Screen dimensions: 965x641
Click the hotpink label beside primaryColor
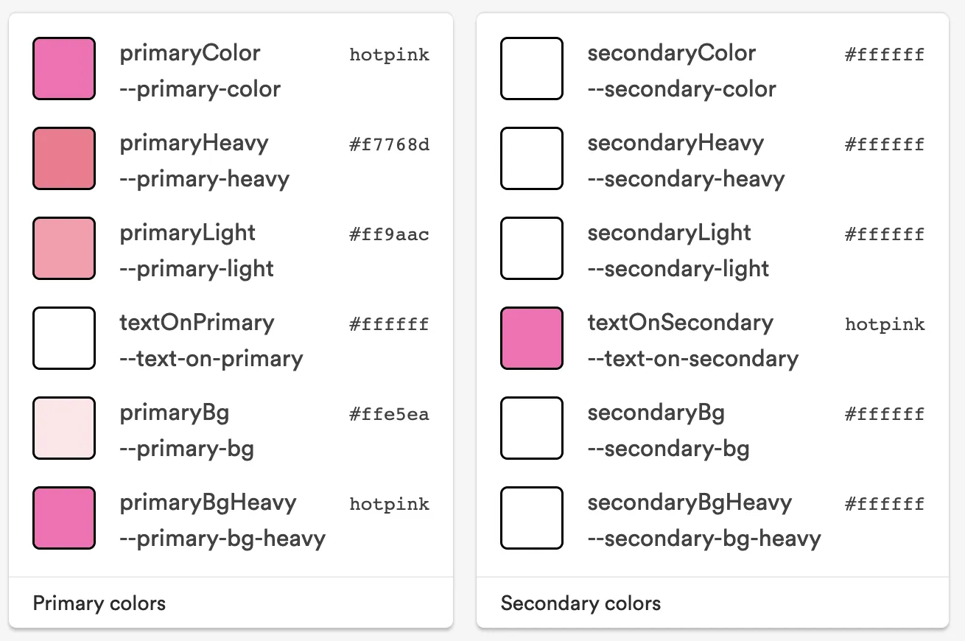[388, 55]
